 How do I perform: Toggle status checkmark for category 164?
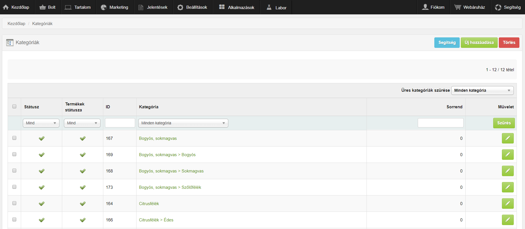pyautogui.click(x=42, y=204)
